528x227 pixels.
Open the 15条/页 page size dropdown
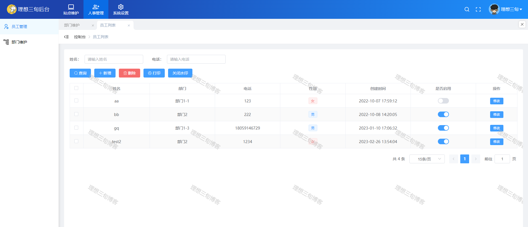coord(427,159)
